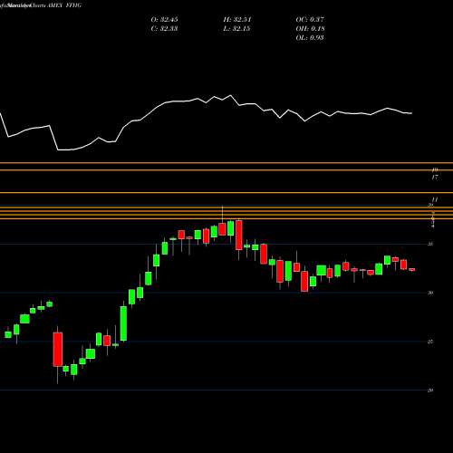
Task: Click the 19 level label on right axis
Action: [435, 170]
